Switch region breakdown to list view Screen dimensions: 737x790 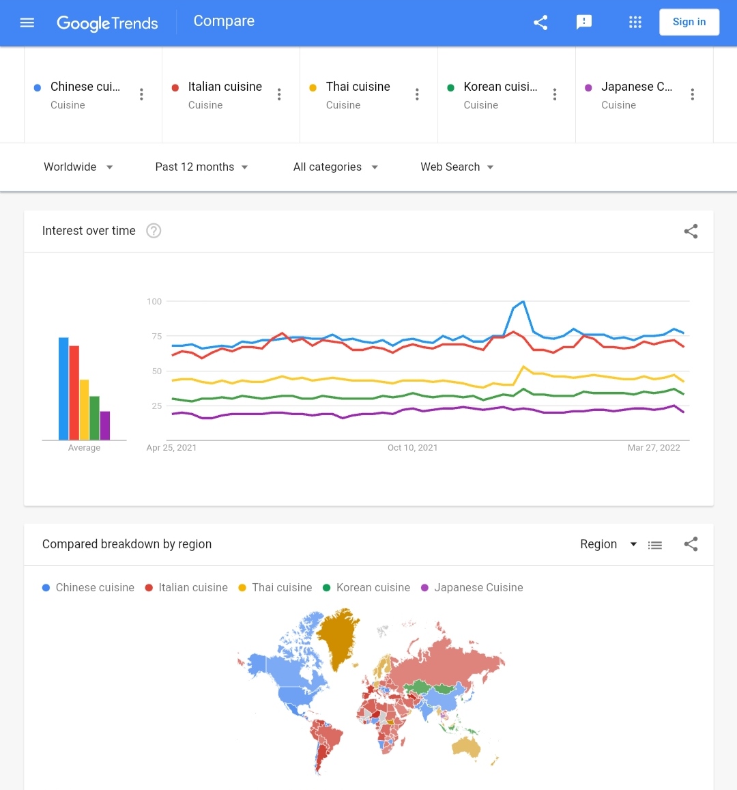(655, 545)
